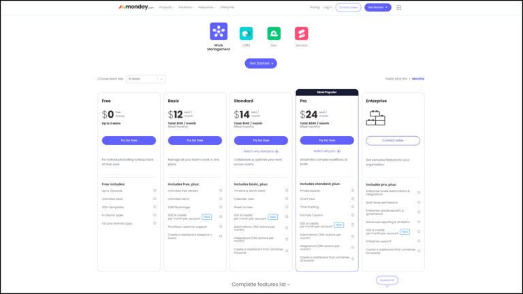Expand the Complete features list
523x294 pixels.
point(261,284)
